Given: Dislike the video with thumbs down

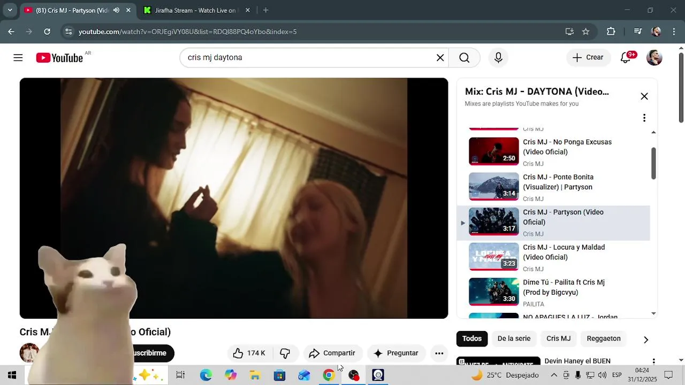Looking at the screenshot, I should point(285,353).
